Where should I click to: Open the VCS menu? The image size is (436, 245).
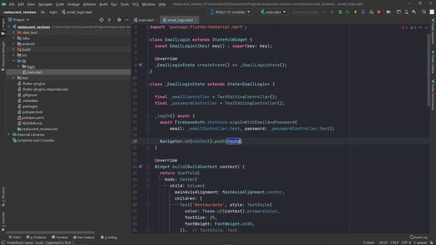[x=135, y=4]
